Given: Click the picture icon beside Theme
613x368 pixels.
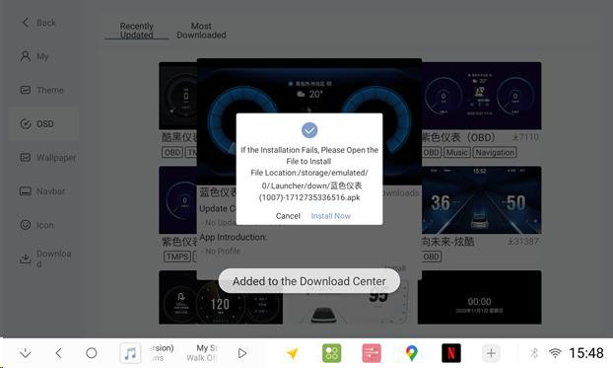Looking at the screenshot, I should 25,90.
